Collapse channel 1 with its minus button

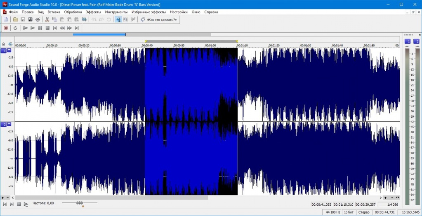9,50
